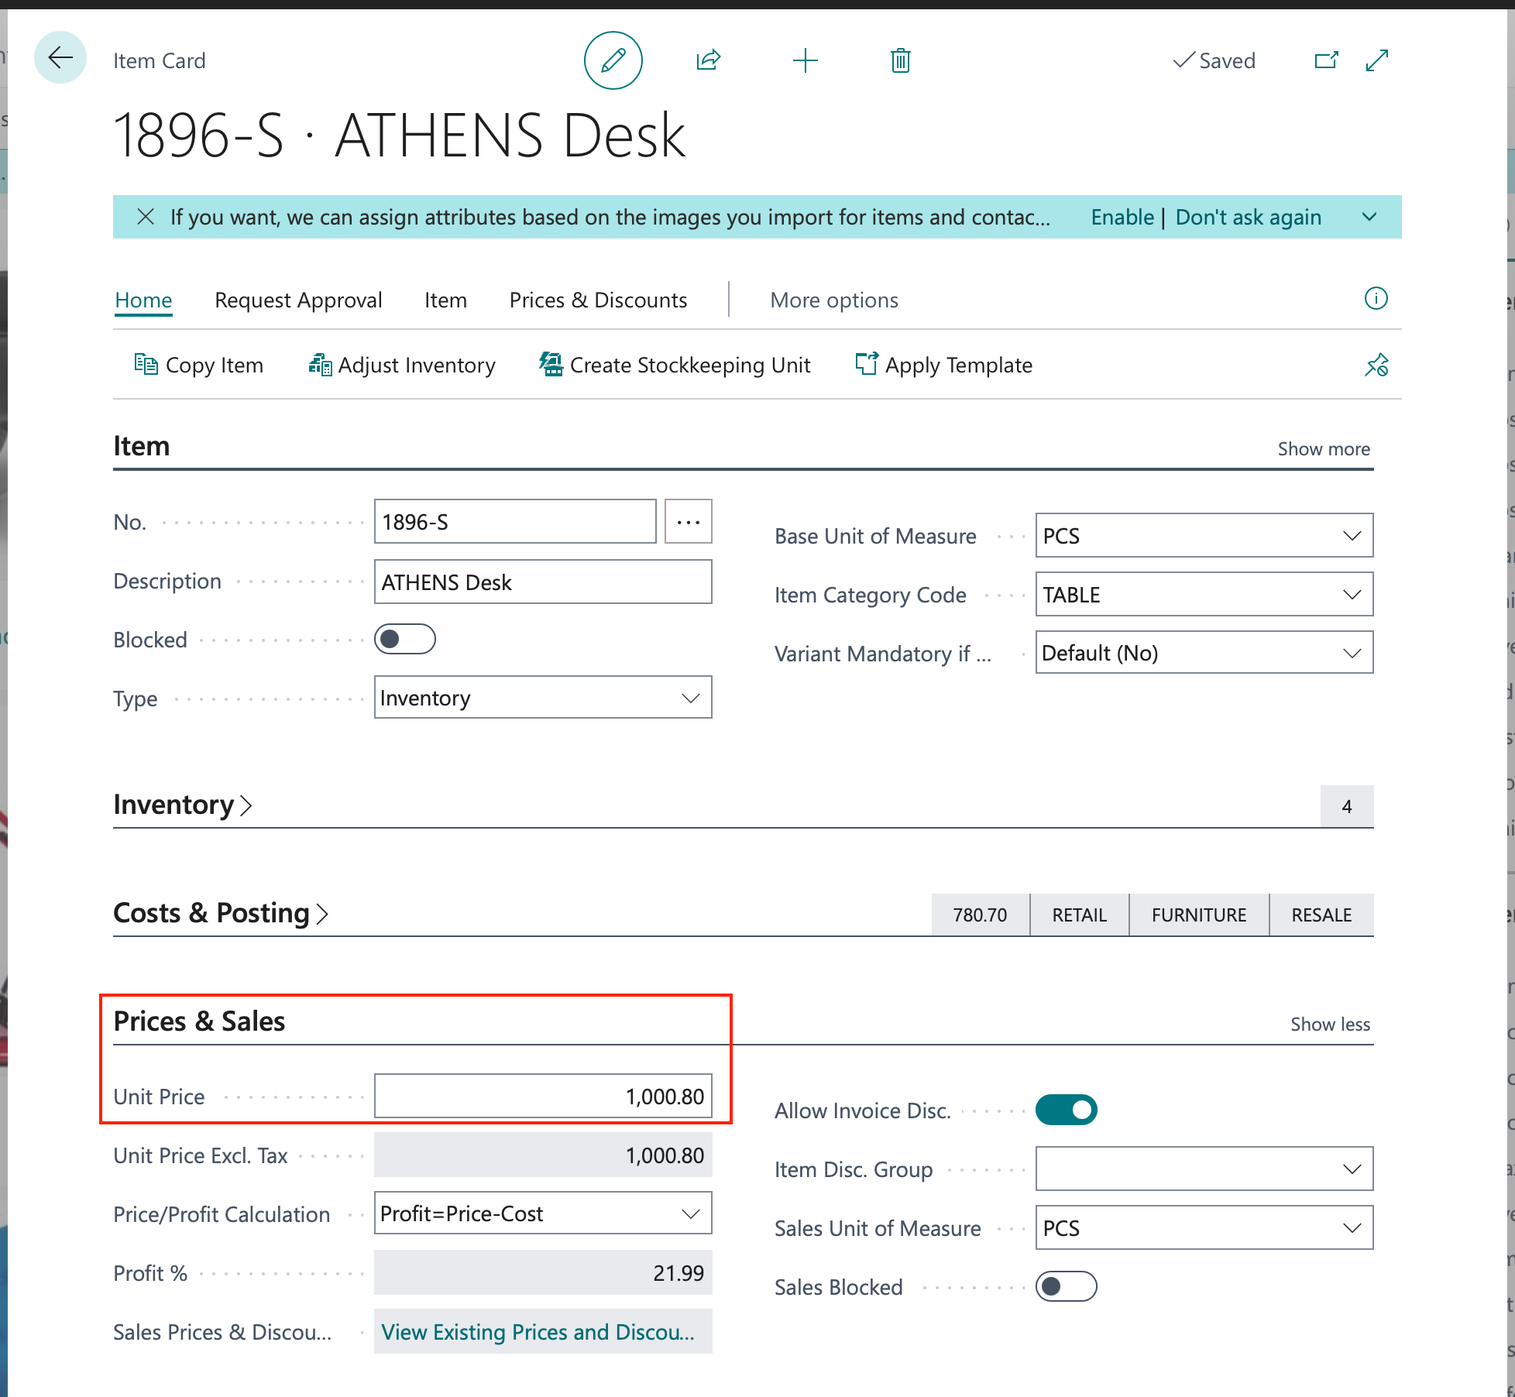Expand the Inventory section

point(183,805)
